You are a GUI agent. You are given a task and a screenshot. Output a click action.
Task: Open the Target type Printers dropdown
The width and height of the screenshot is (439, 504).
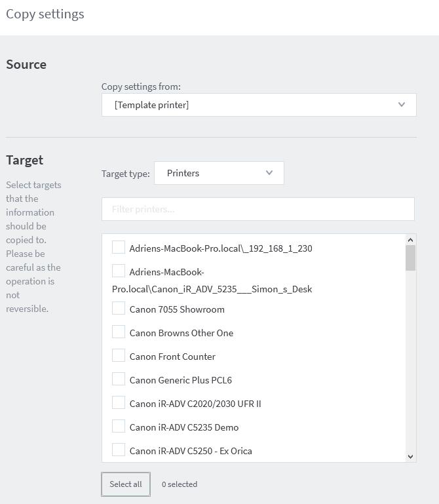pos(220,173)
